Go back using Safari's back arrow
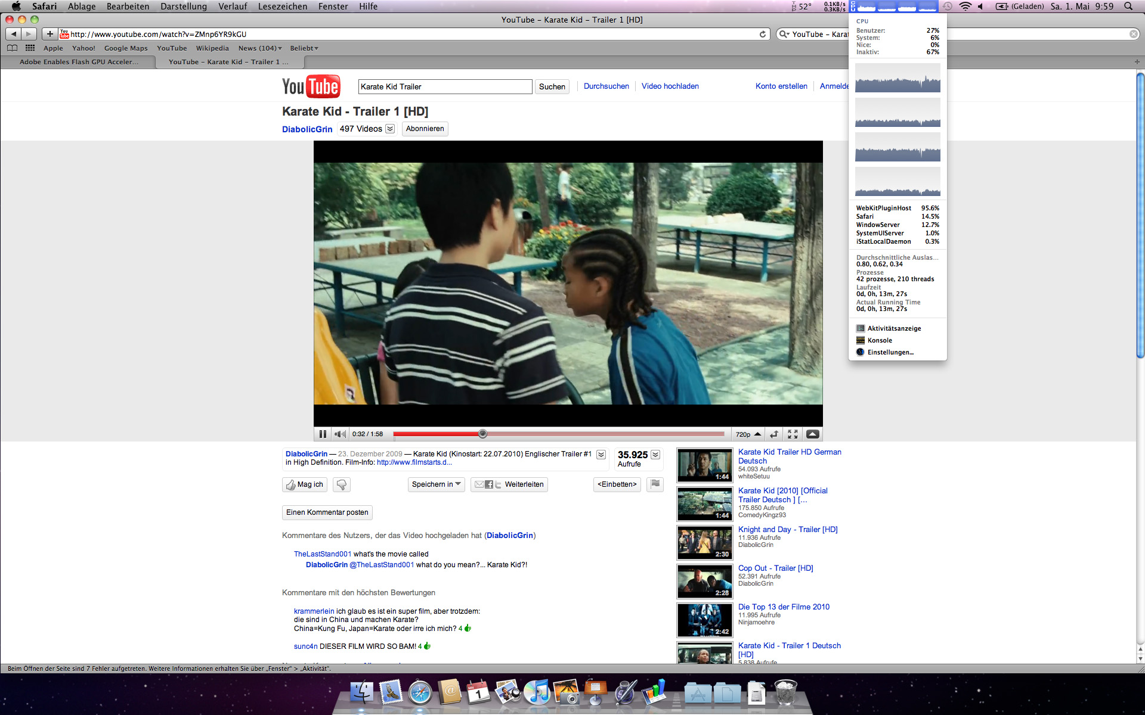This screenshot has height=715, width=1145. click(14, 34)
